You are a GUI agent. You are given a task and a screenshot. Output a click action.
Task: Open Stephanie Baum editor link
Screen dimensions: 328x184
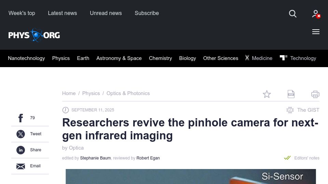pos(95,158)
